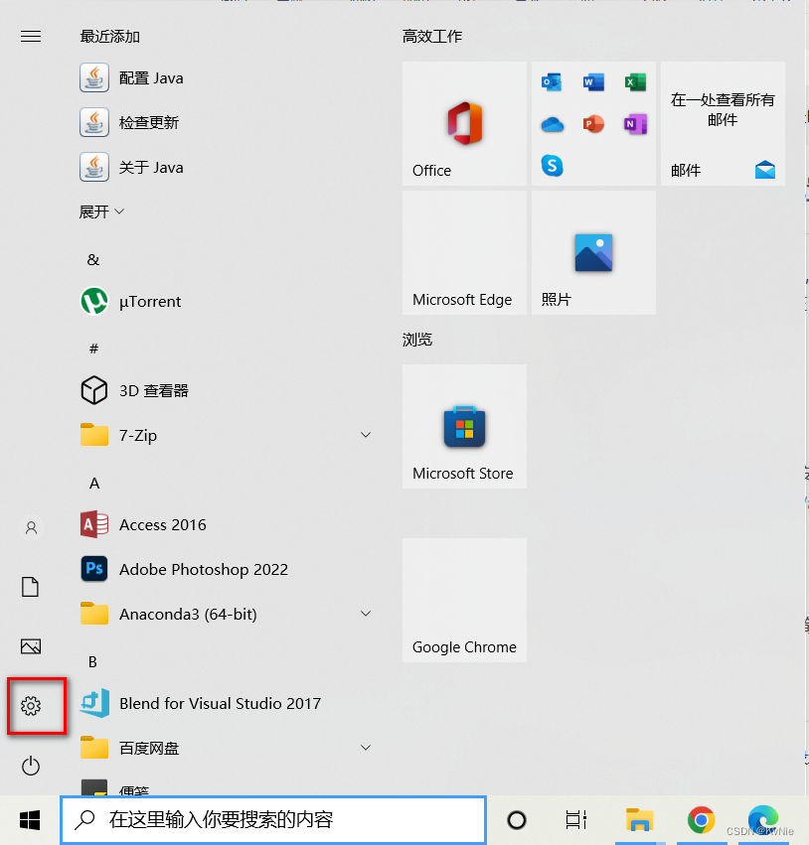Click the A letter group header
Image resolution: width=809 pixels, height=845 pixels.
coord(94,484)
